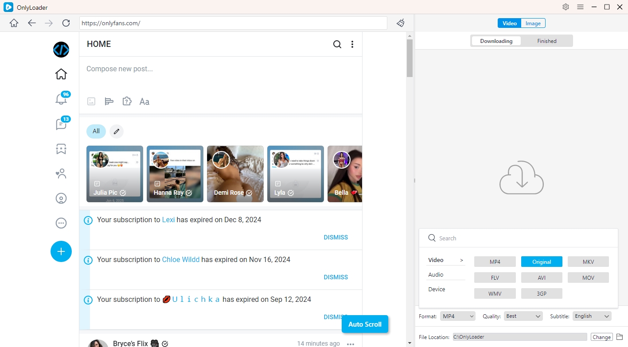The width and height of the screenshot is (628, 347).
Task: Open the File Location folder icon
Action: [x=620, y=337]
